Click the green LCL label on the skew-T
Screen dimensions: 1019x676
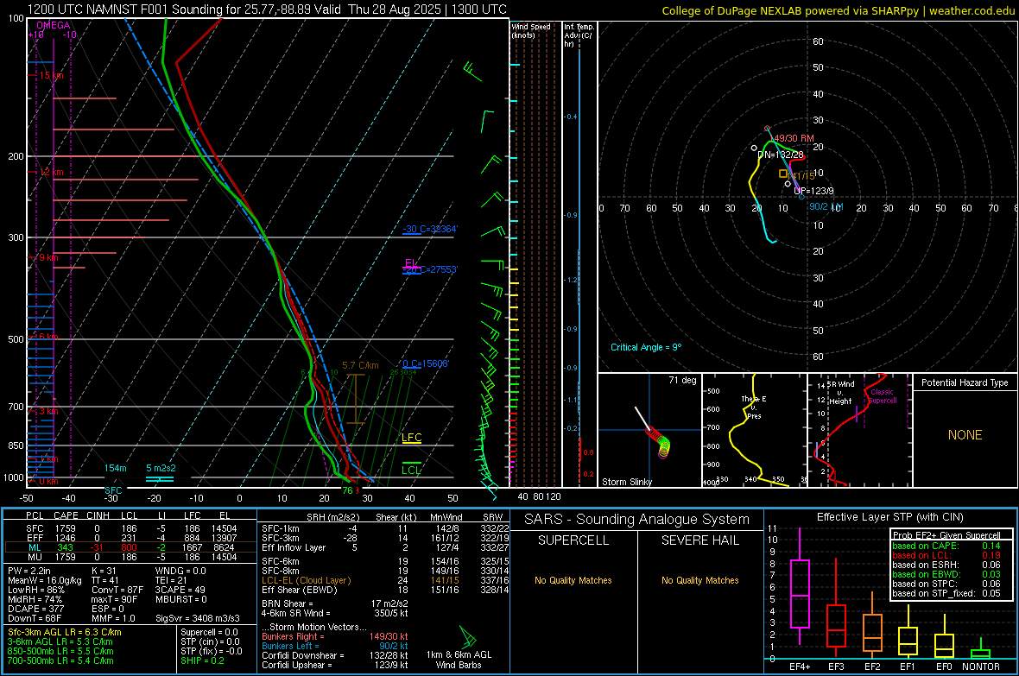pyautogui.click(x=411, y=470)
